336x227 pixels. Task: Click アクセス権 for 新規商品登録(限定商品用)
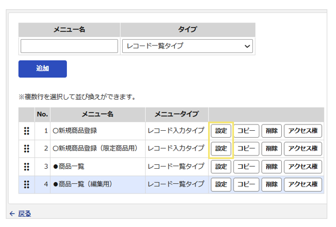click(x=303, y=149)
